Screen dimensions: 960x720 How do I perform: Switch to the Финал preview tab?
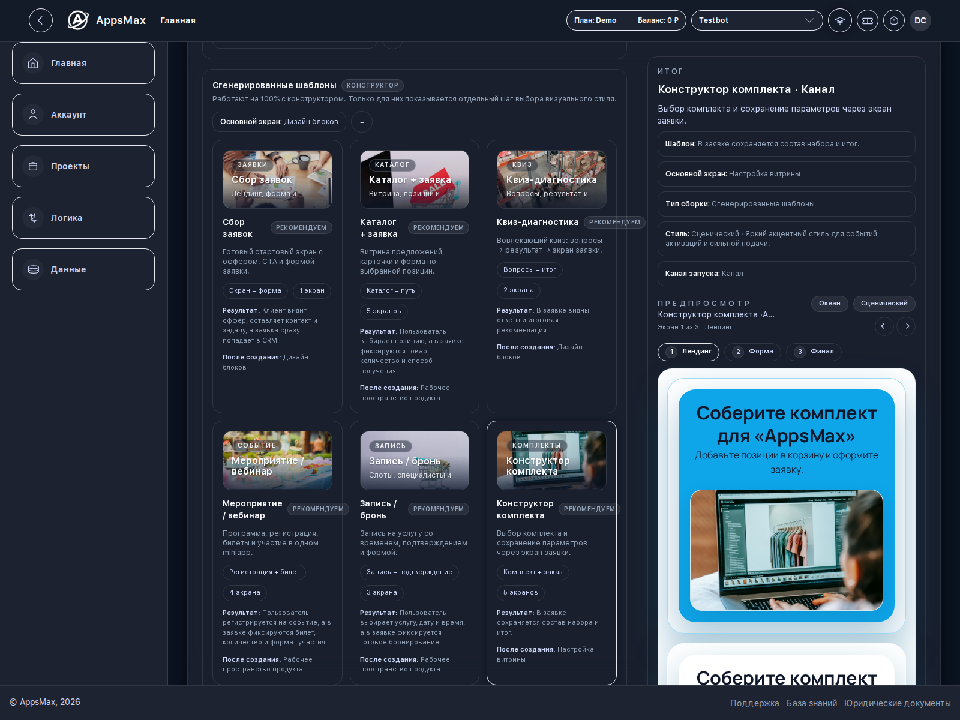(x=814, y=352)
